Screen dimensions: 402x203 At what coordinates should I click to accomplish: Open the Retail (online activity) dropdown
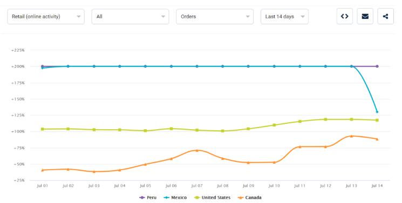46,17
